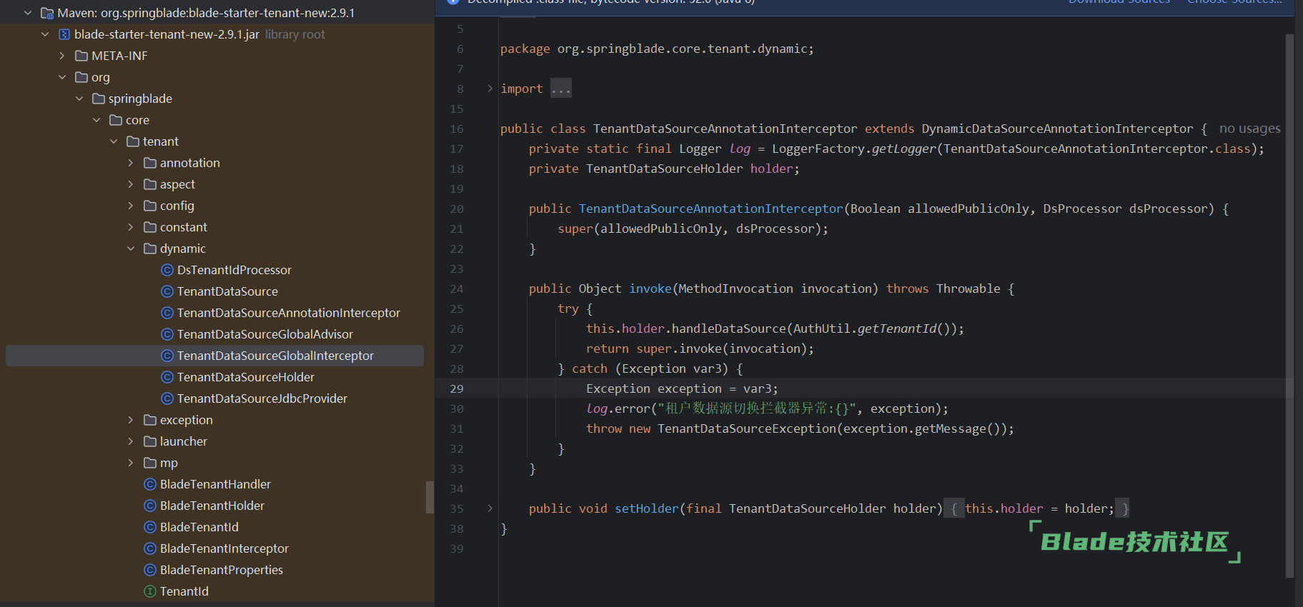Click the core folder icon
Screen dimensions: 1303x607
coord(116,120)
